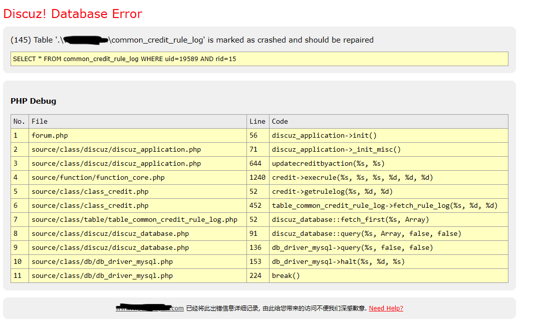Click the updatecreditbyaction(%s, %s) cell
535x333 pixels.
point(389,163)
